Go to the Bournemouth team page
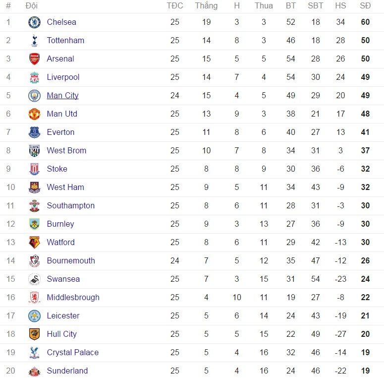The width and height of the screenshot is (384, 378). coord(71,261)
